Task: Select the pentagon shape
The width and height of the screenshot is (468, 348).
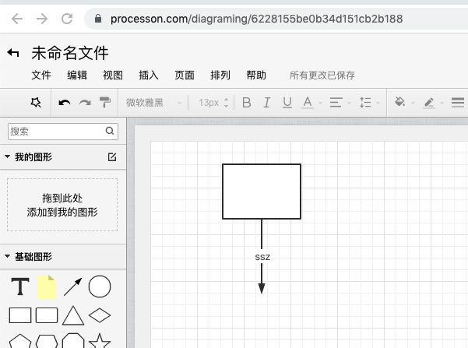Action: [x=20, y=342]
